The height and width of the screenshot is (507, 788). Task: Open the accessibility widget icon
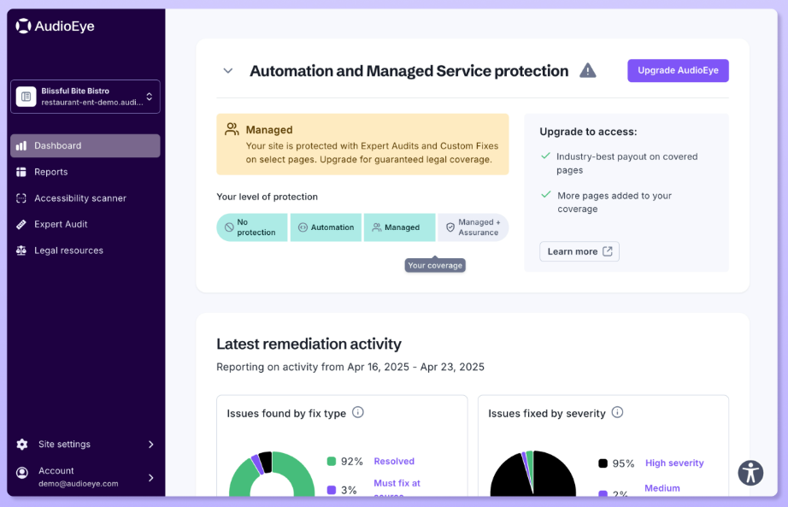pos(750,473)
